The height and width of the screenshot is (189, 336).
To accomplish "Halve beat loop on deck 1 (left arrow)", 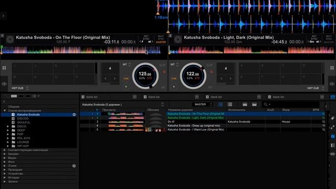I will point(106,79).
